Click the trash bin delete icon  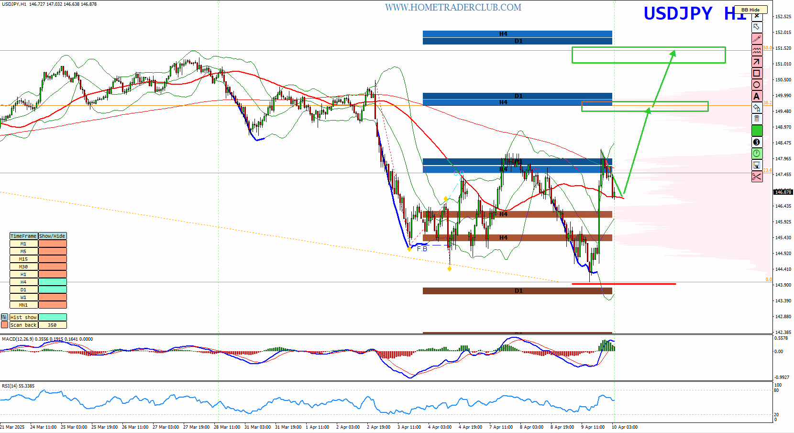click(x=757, y=119)
